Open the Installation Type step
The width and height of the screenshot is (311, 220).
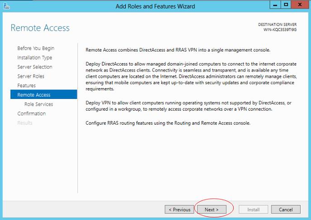point(34,58)
